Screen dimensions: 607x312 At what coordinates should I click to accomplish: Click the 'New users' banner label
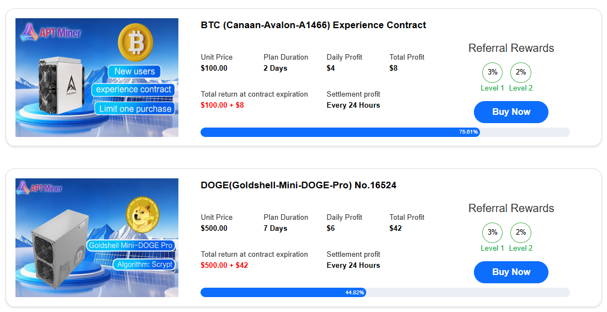134,71
